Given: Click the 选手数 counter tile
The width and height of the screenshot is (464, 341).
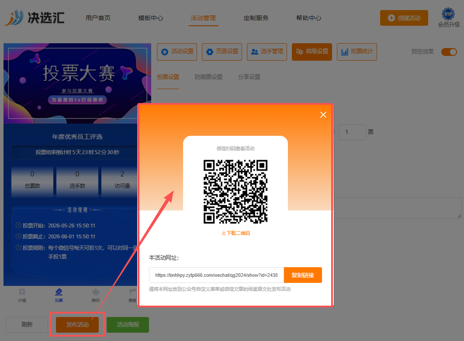Looking at the screenshot, I should 77,181.
